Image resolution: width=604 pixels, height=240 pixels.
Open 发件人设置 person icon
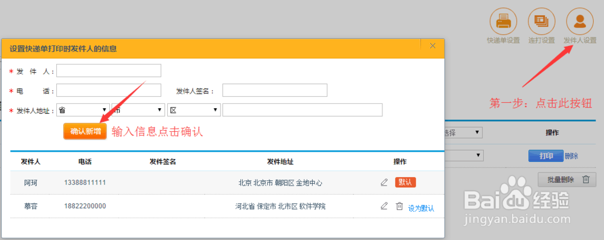tap(580, 21)
